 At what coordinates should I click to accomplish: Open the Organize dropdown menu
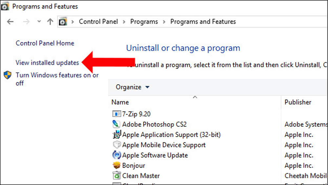click(x=133, y=87)
